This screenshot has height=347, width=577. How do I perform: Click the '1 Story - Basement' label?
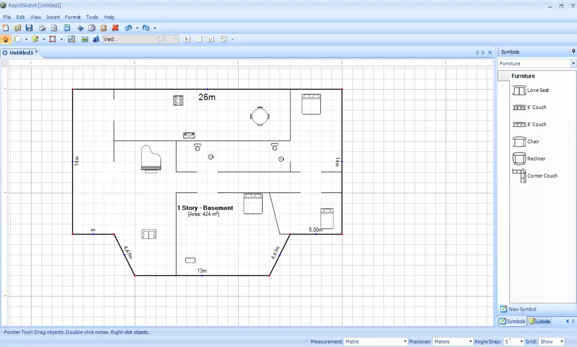(x=205, y=208)
